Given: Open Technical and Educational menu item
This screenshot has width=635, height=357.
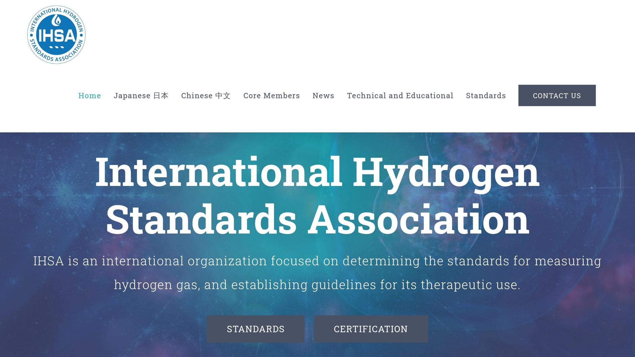Looking at the screenshot, I should 400,95.
